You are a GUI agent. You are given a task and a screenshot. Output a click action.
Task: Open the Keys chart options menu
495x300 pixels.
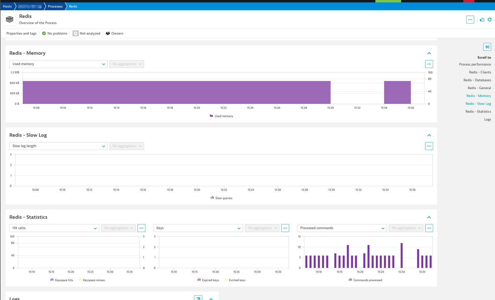click(285, 228)
